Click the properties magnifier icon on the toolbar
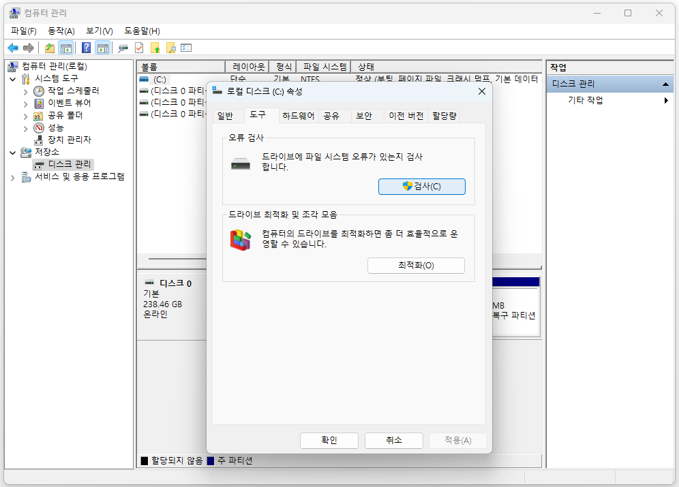This screenshot has height=487, width=679. (123, 48)
